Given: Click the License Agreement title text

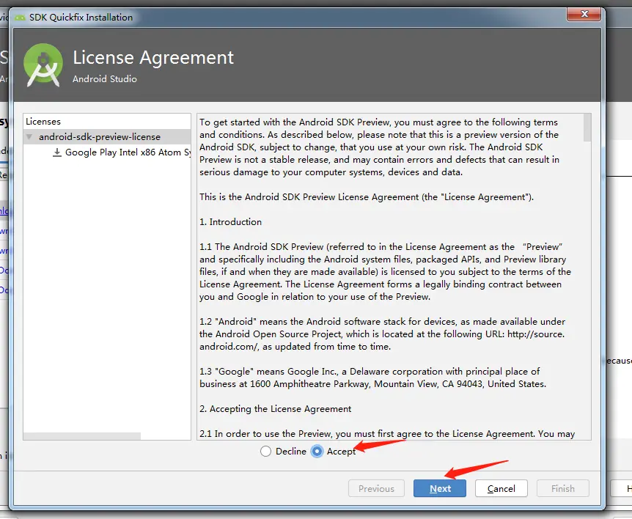Looking at the screenshot, I should click(153, 57).
